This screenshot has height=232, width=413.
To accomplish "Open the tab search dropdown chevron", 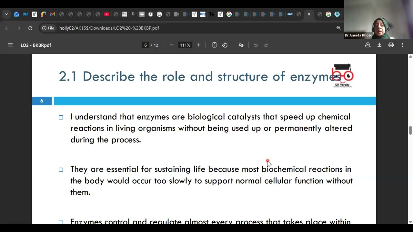I will pos(6,14).
